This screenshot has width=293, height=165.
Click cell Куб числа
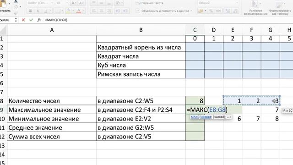click(x=141, y=65)
